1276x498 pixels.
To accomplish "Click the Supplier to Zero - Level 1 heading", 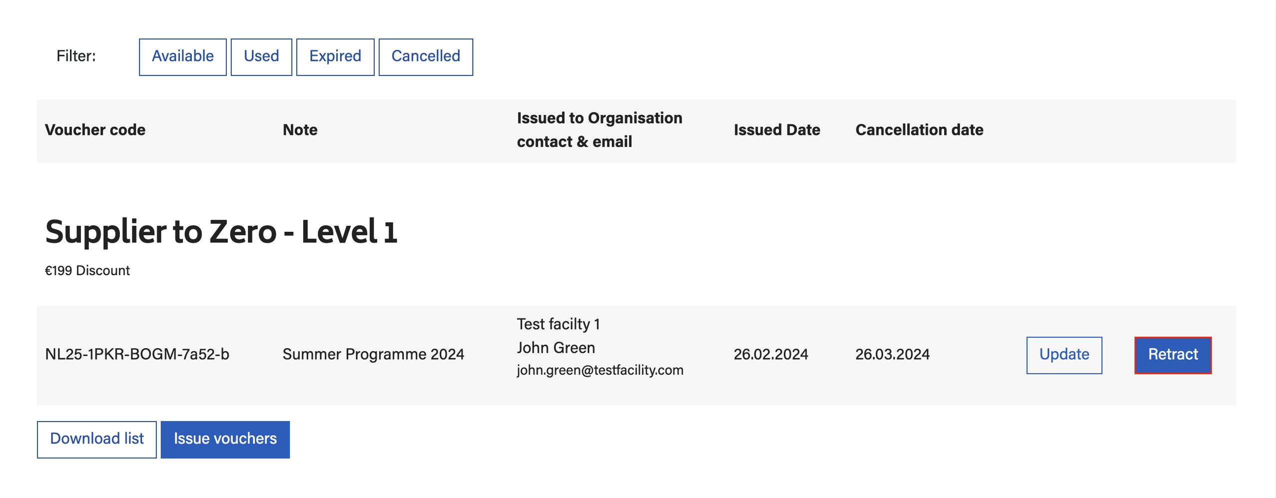I will (x=221, y=232).
